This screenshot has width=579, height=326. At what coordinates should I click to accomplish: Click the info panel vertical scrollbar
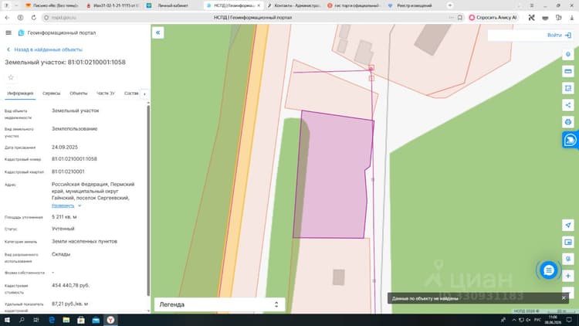148,199
